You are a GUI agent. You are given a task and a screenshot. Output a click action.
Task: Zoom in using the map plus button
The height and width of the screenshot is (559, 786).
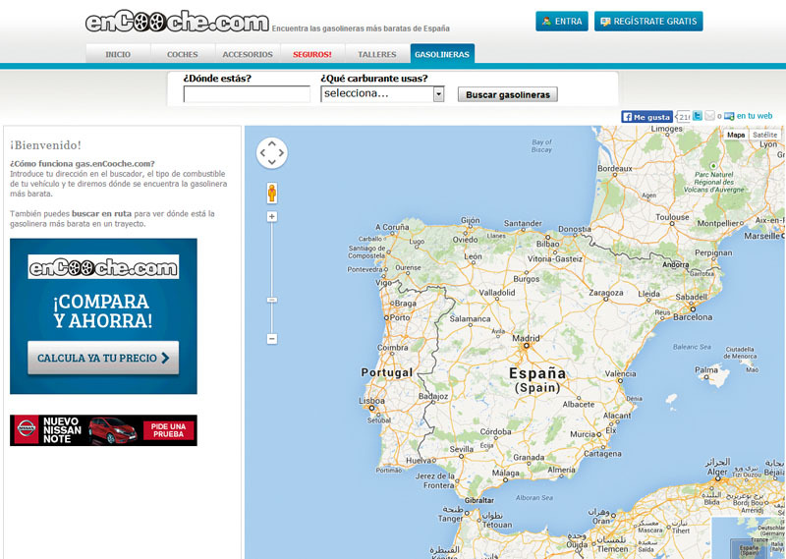coord(272,216)
